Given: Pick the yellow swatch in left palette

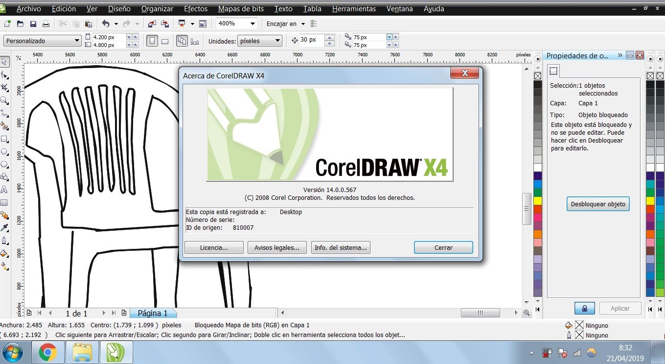Looking at the screenshot, I should [538, 200].
